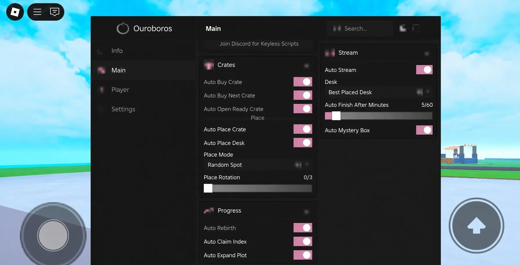Click the Desk label
The width and height of the screenshot is (520, 265).
point(331,82)
